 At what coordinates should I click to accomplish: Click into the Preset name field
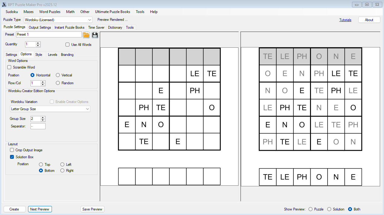tap(49, 34)
